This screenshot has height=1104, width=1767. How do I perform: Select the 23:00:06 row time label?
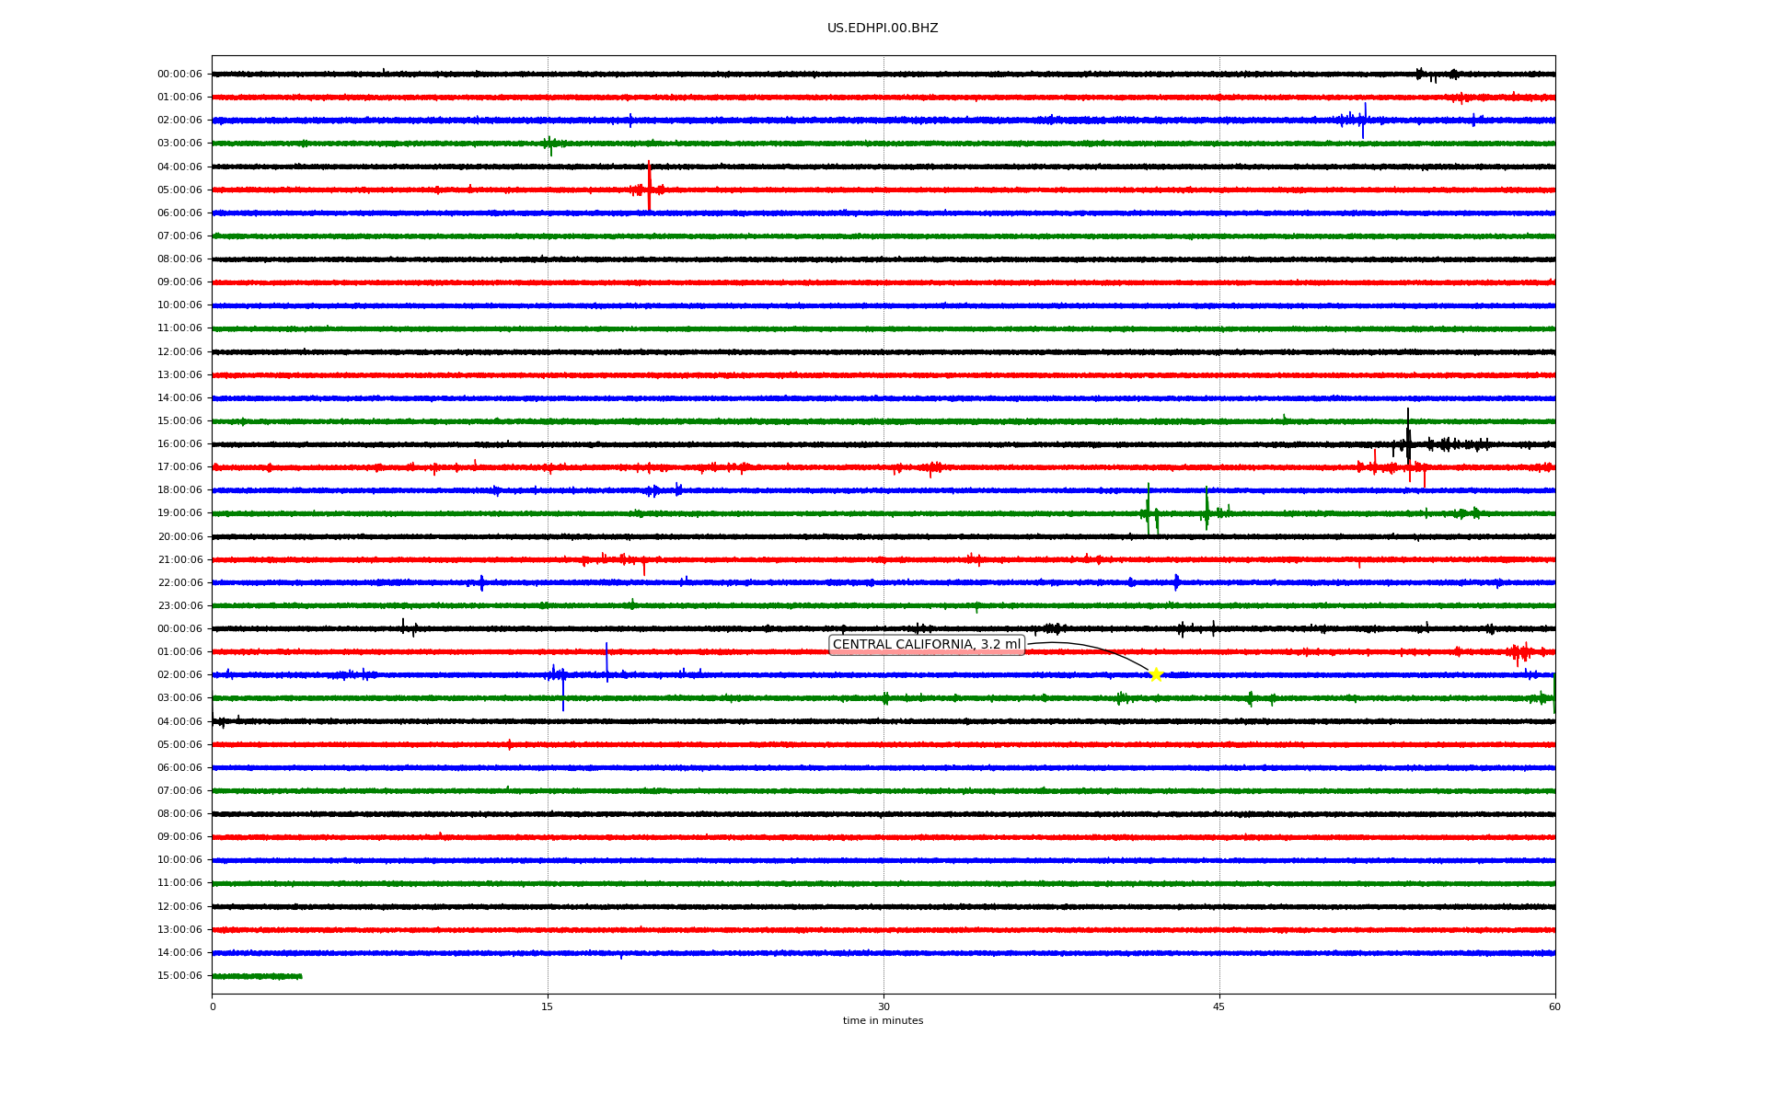[x=179, y=606]
